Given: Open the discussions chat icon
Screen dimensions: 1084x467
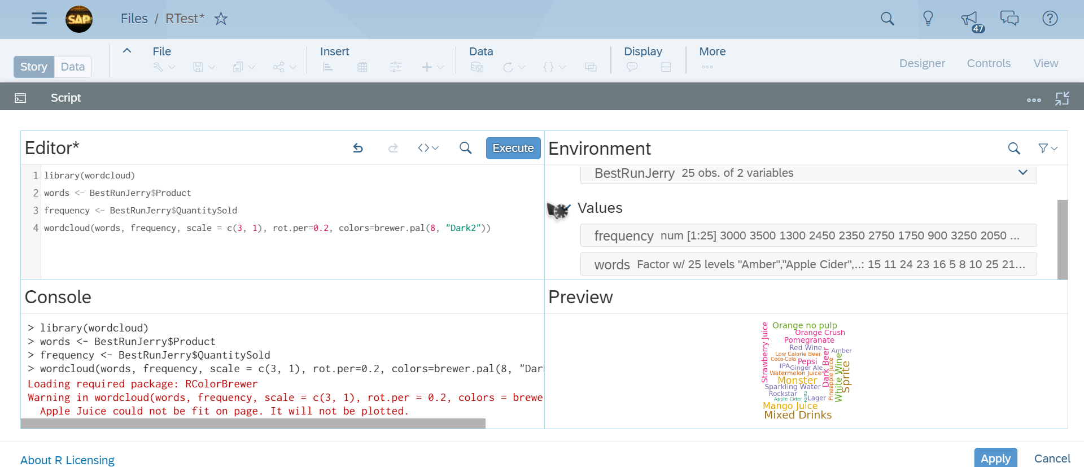Looking at the screenshot, I should click(x=1009, y=19).
